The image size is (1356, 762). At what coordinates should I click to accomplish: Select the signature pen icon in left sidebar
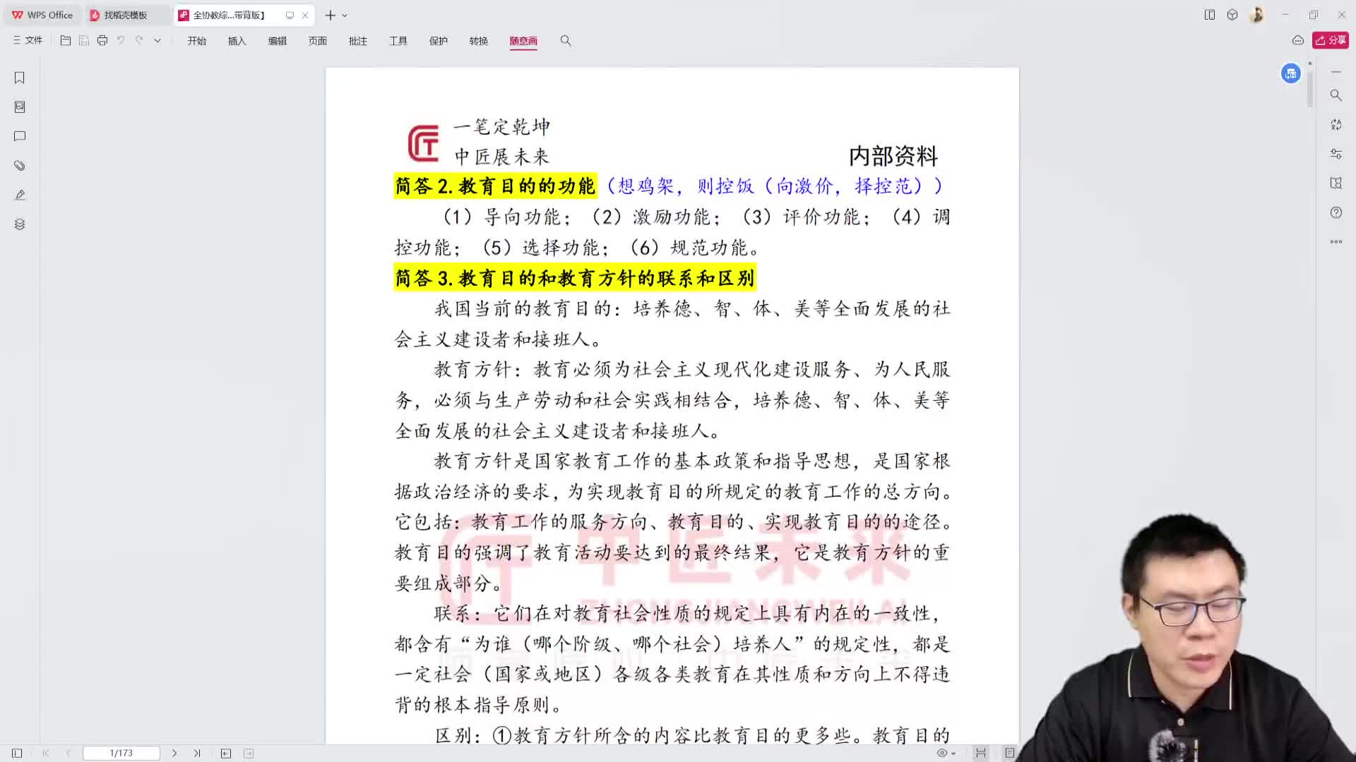click(19, 195)
